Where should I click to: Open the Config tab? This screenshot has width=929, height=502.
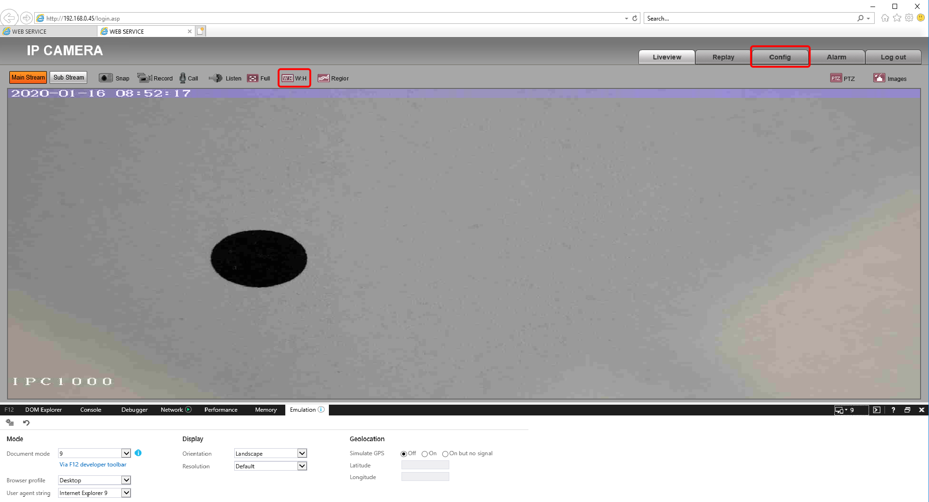tap(780, 57)
